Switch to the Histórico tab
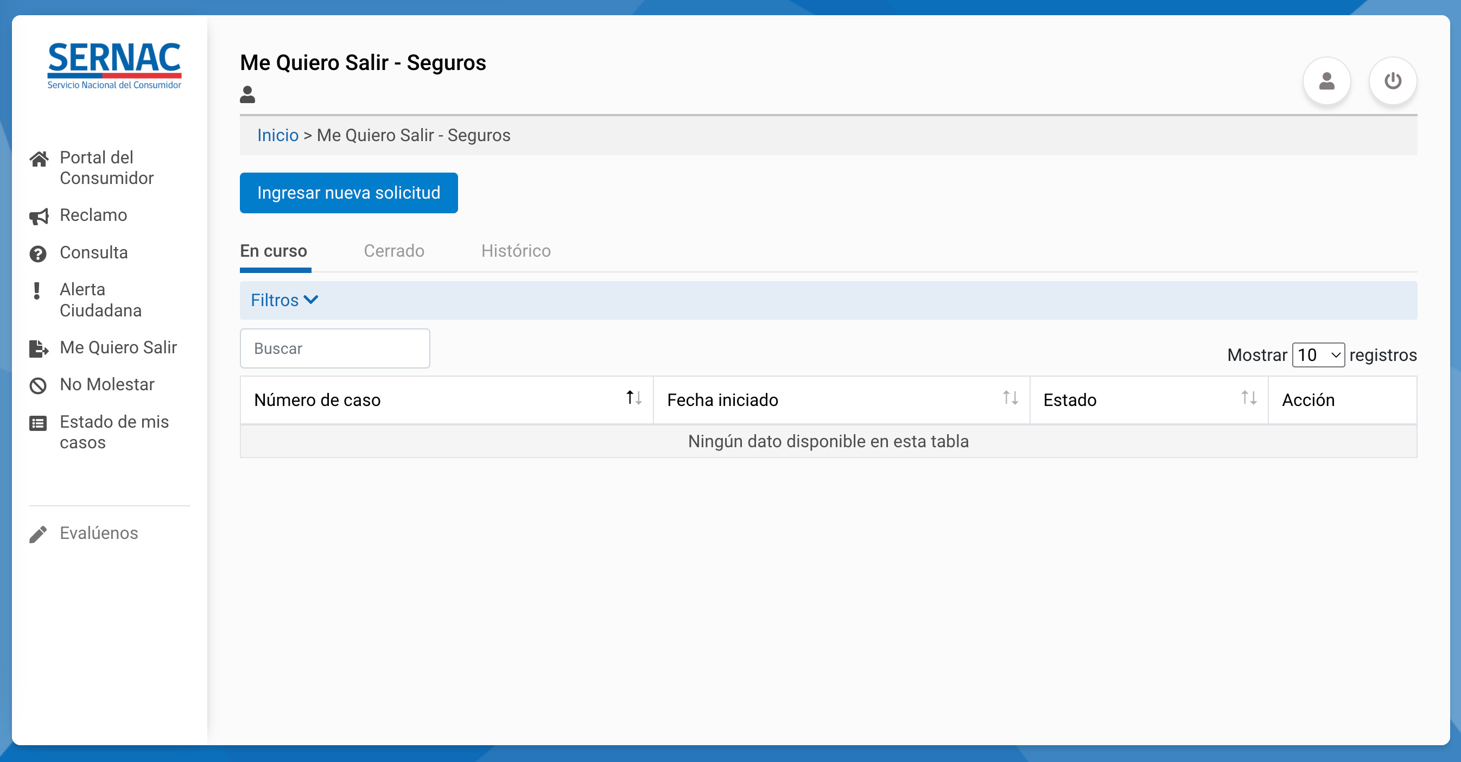Viewport: 1461px width, 762px height. [x=516, y=251]
